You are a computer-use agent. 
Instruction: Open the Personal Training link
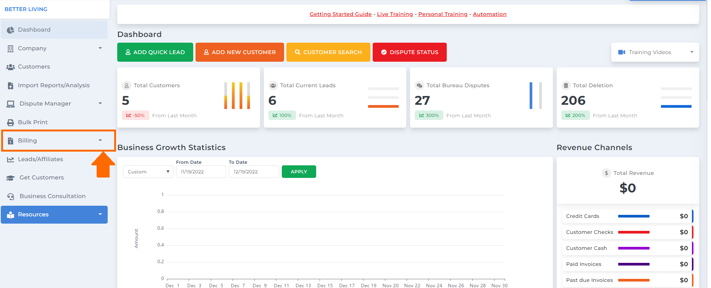coord(443,14)
